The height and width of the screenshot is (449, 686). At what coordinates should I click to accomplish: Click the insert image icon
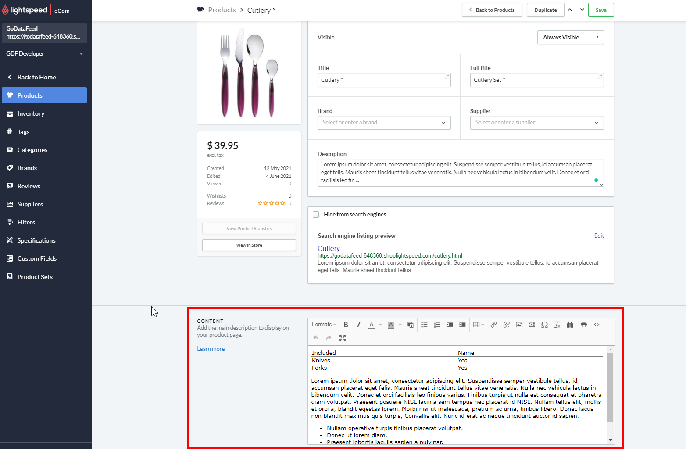(x=519, y=325)
